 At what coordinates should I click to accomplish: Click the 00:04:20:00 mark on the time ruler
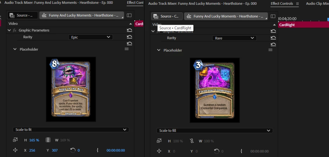pyautogui.click(x=287, y=19)
